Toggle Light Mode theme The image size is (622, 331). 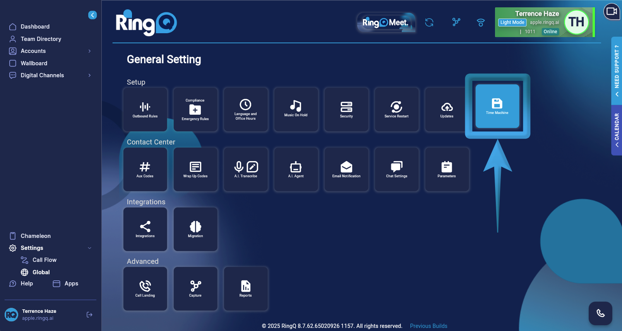pyautogui.click(x=512, y=22)
